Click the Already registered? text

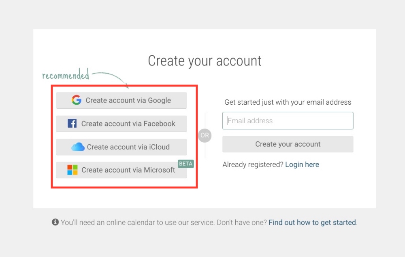coord(253,164)
